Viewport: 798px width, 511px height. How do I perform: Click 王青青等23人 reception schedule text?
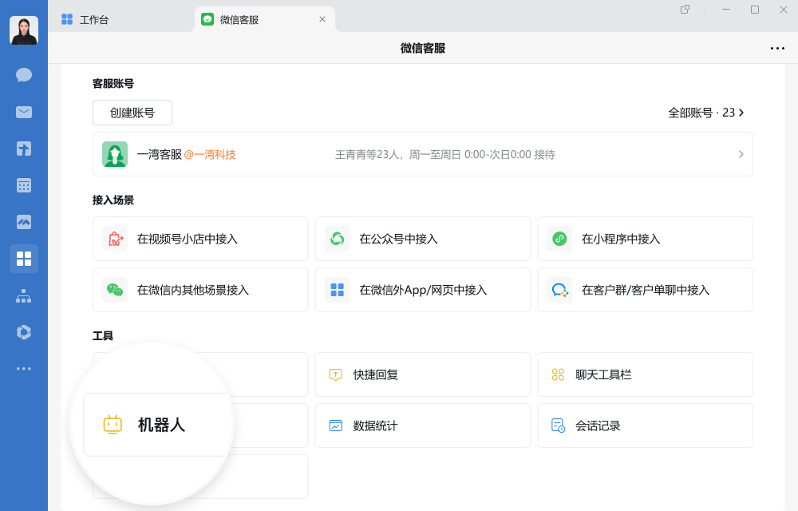pyautogui.click(x=444, y=154)
